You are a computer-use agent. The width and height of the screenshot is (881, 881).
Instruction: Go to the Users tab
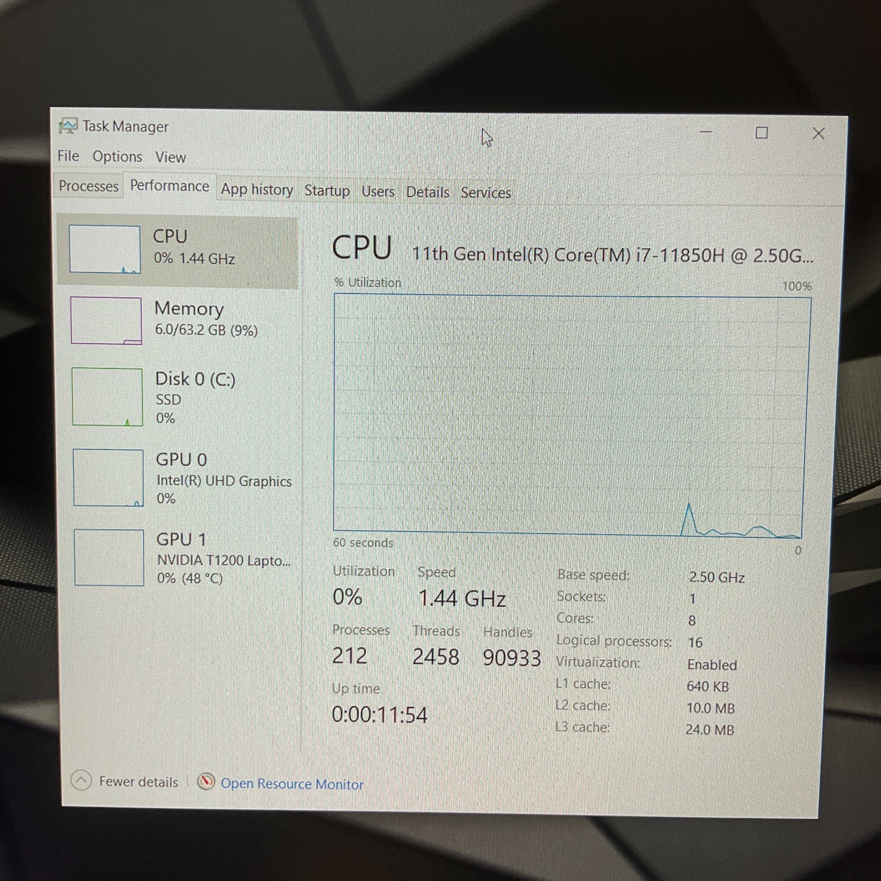(378, 192)
